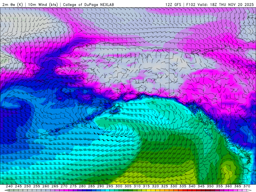Viewport: 256px width, 192px height.
Task: Click the 355 value on the color scale
Action: tap(220, 186)
